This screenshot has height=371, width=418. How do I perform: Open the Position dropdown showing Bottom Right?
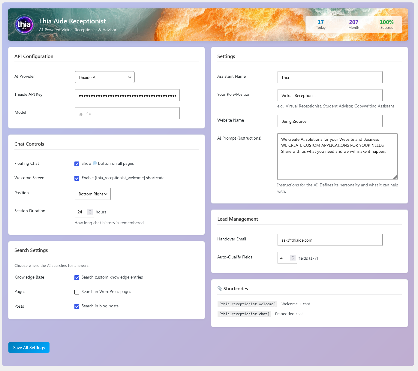tap(93, 194)
